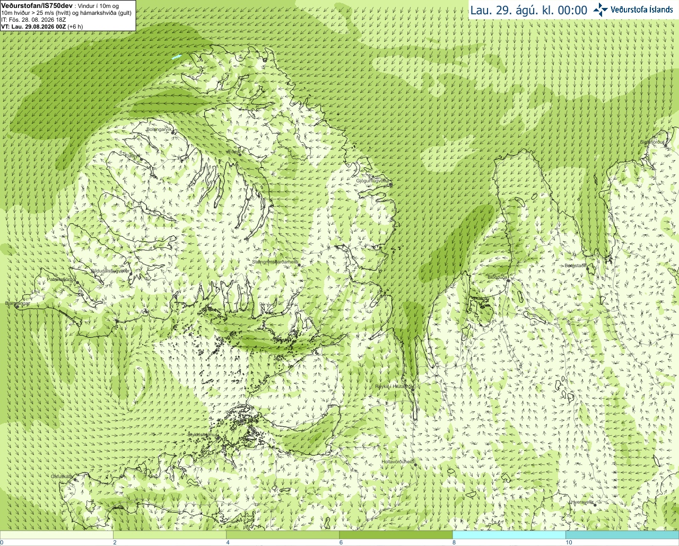Click the Bjargtangar station marker

[x=17, y=306]
